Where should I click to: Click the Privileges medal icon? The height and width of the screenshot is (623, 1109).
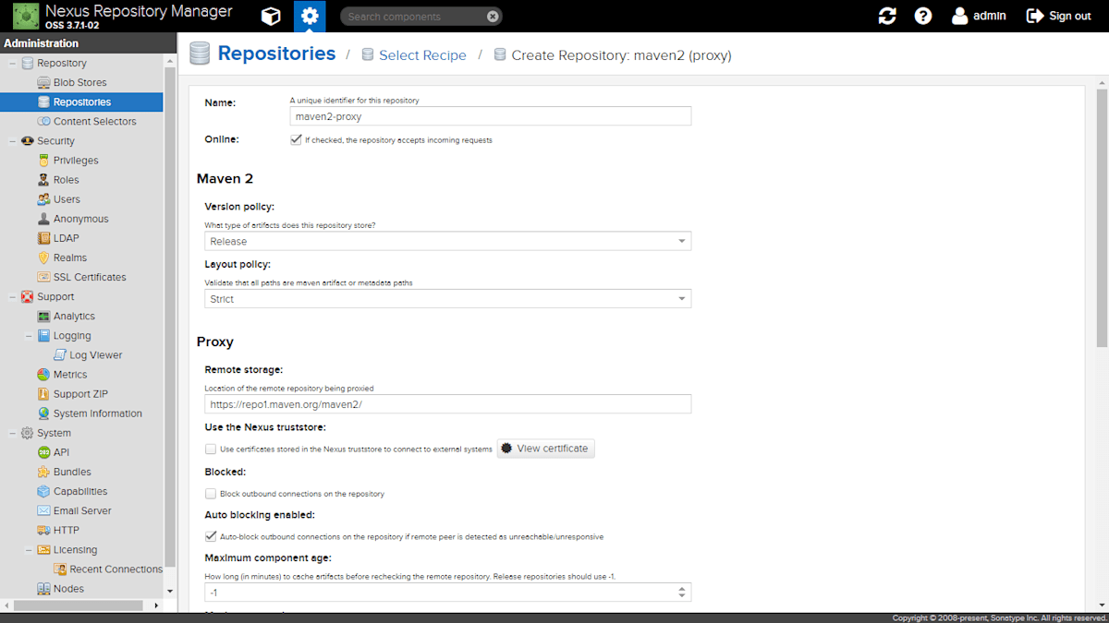pos(43,161)
